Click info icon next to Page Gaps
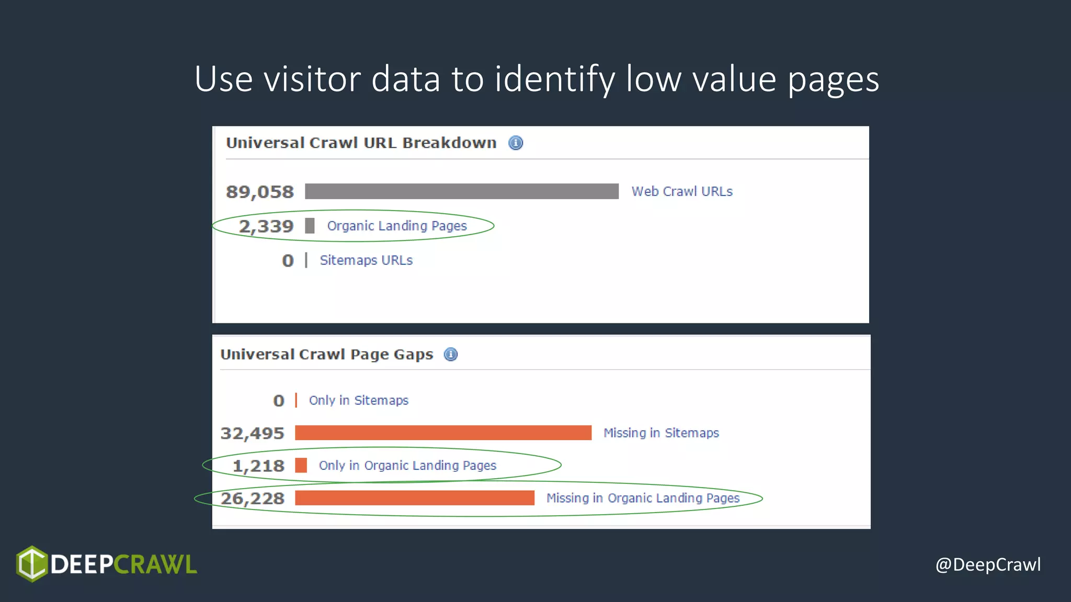This screenshot has width=1071, height=602. click(451, 354)
